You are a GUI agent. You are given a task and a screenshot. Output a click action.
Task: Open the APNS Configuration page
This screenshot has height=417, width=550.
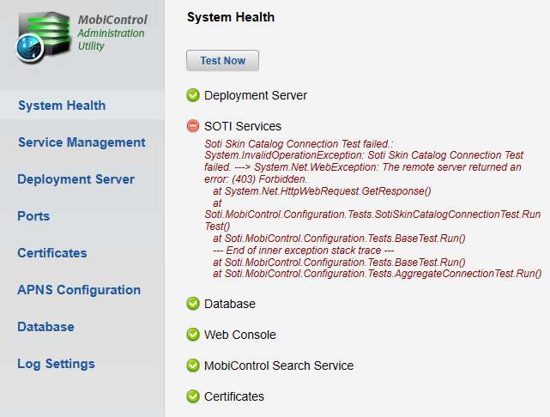point(79,290)
